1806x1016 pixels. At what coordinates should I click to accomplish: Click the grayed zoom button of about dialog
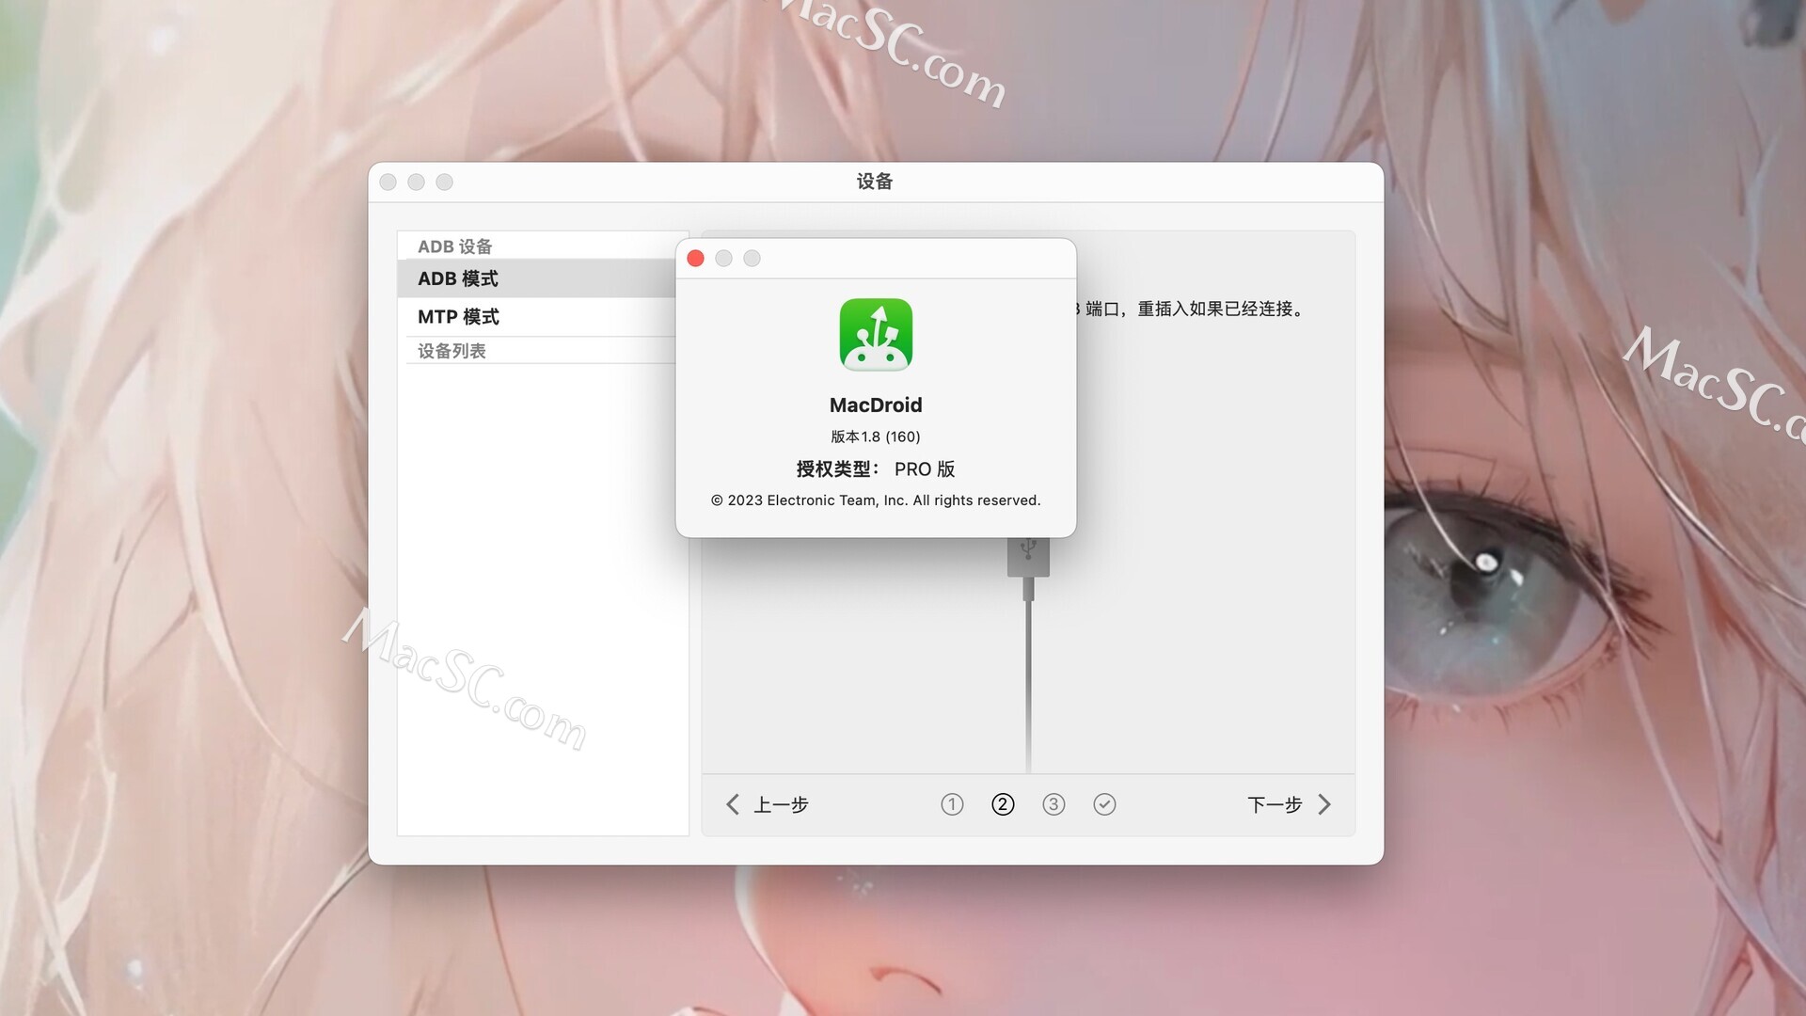(752, 259)
